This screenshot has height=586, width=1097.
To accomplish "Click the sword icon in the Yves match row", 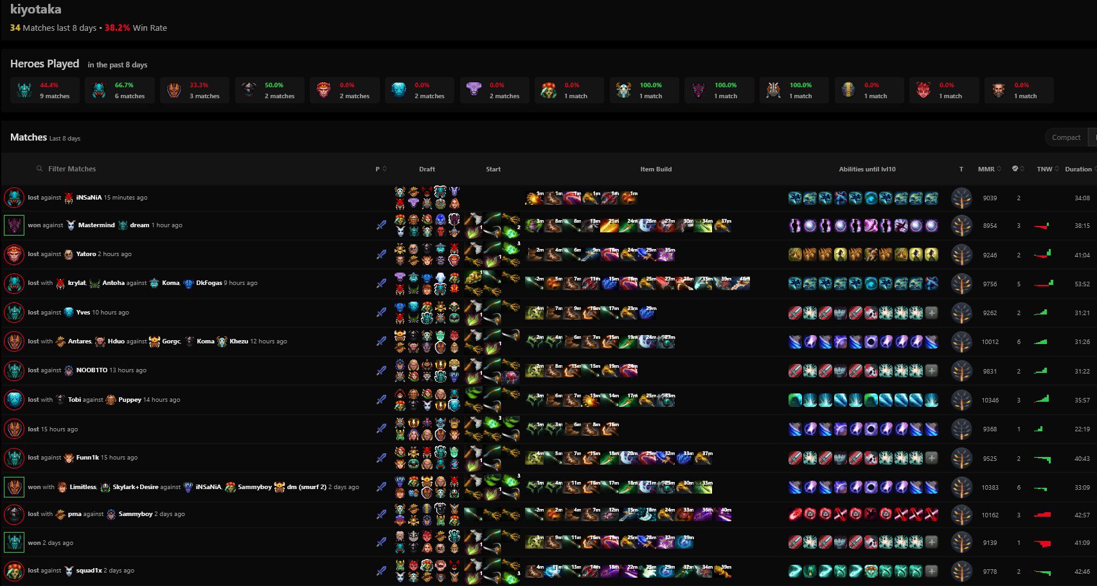I will (x=381, y=313).
